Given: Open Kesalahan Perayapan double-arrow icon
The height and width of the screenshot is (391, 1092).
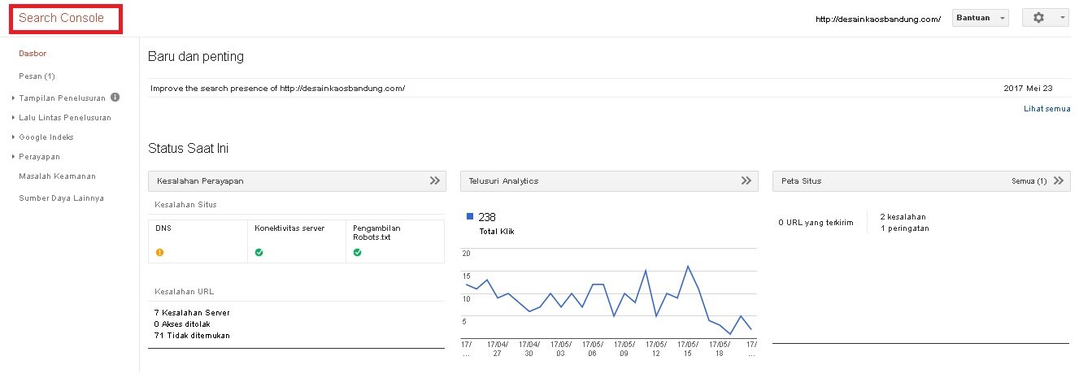Looking at the screenshot, I should [x=435, y=181].
